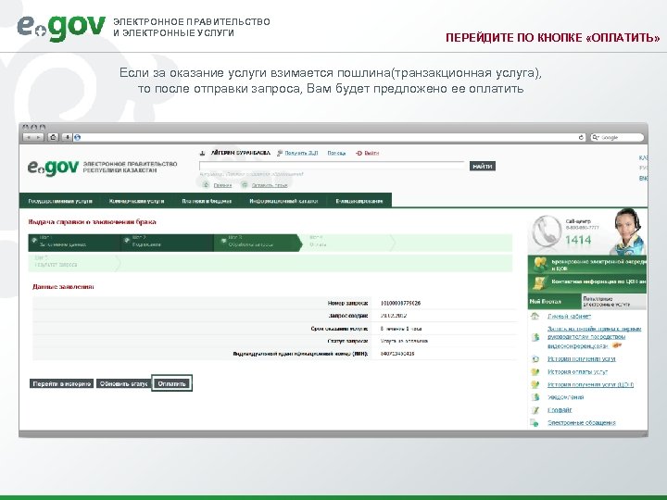
Task: Click the user profile icon beside username
Action: coord(203,153)
